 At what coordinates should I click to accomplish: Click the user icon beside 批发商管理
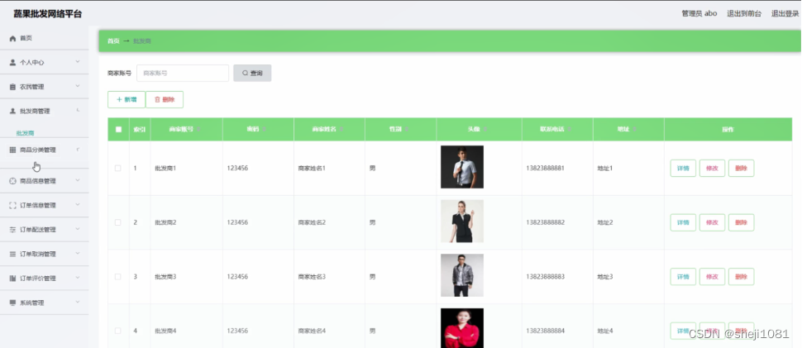click(x=12, y=111)
